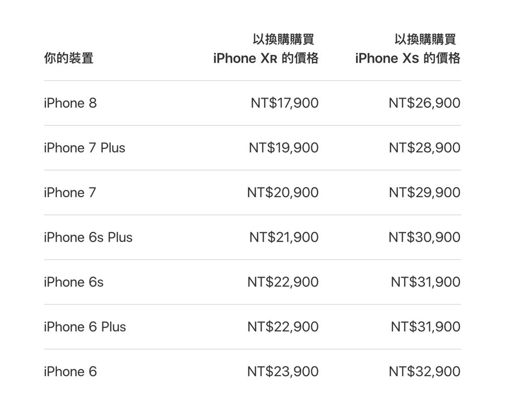The height and width of the screenshot is (407, 522).
Task: Select the iPhone XS 的價格 column header
Action: point(408,58)
